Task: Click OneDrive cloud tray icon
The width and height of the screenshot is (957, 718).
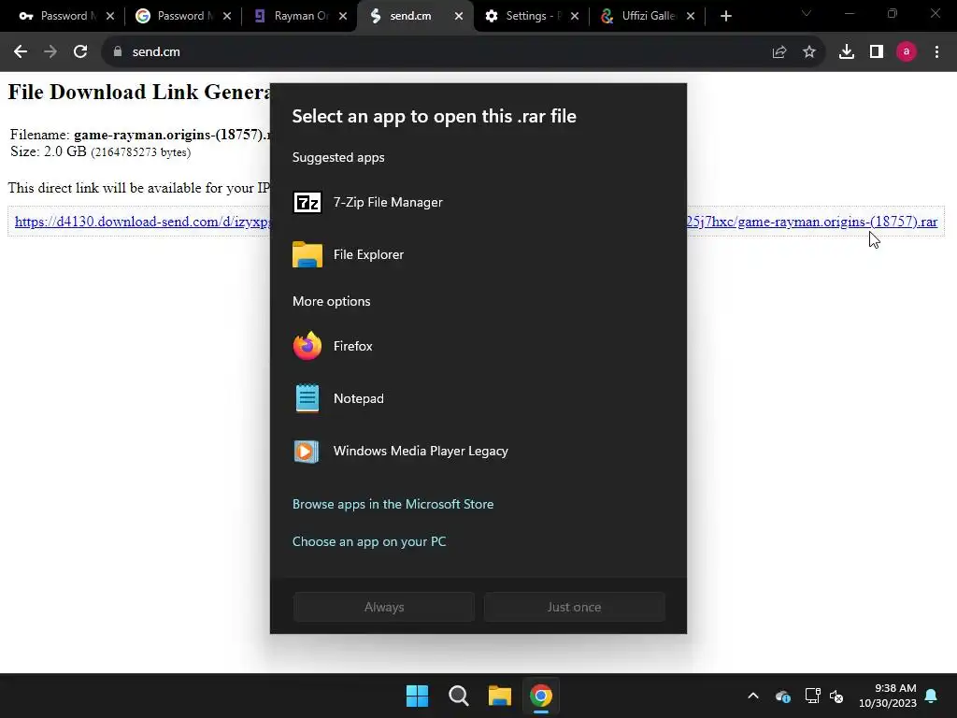Action: tap(782, 696)
